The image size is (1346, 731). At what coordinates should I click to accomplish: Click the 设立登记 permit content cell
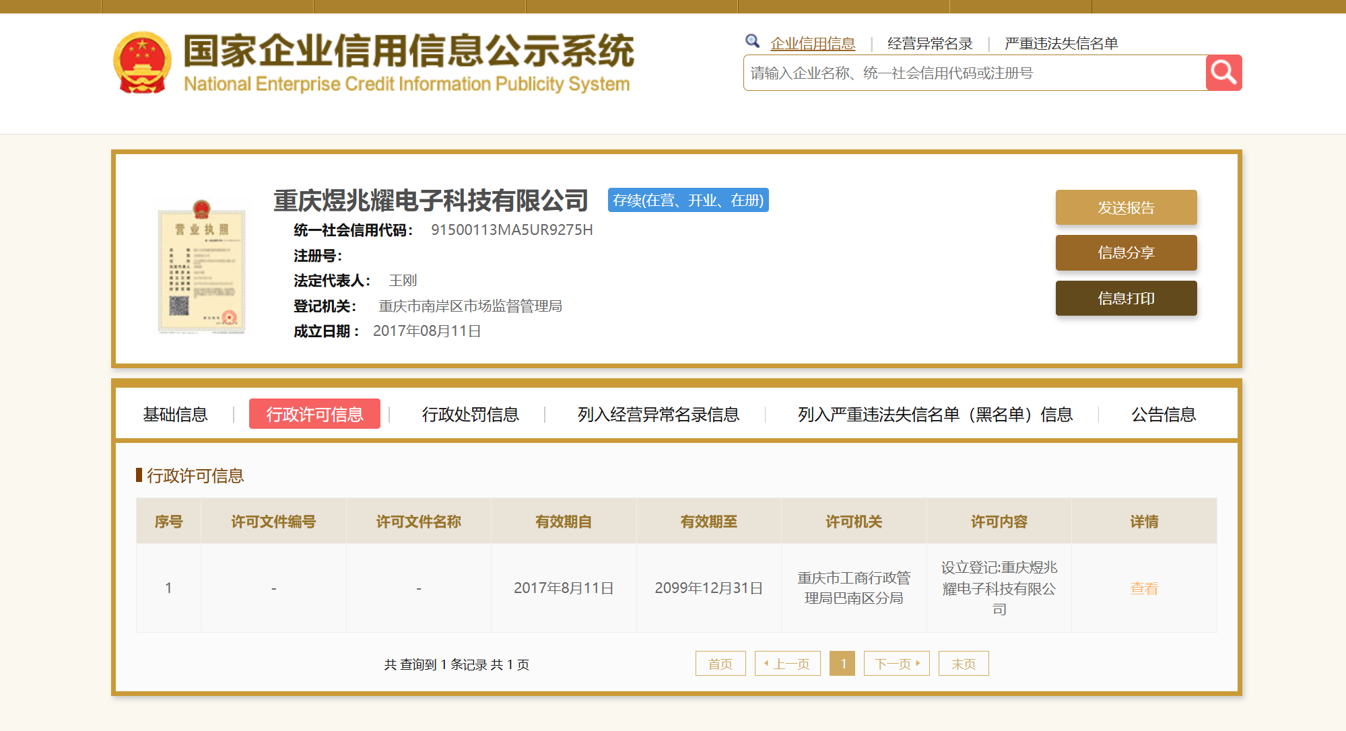pyautogui.click(x=999, y=588)
